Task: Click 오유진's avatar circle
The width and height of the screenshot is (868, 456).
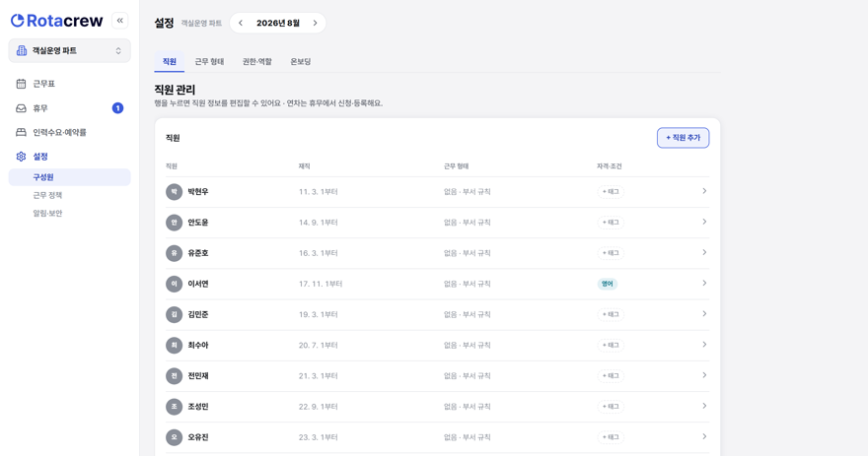Action: click(x=174, y=437)
